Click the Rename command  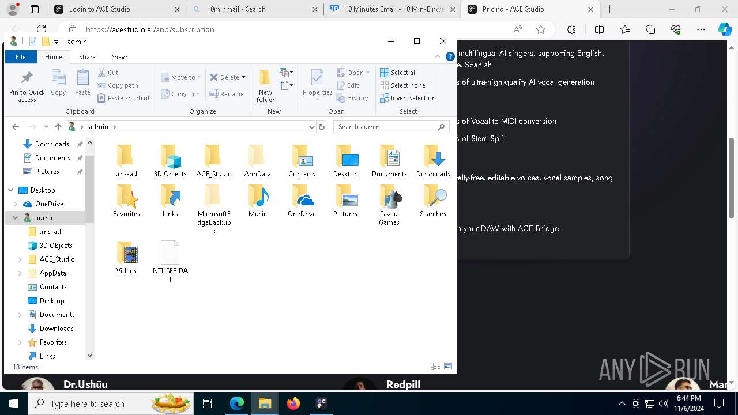(x=227, y=94)
